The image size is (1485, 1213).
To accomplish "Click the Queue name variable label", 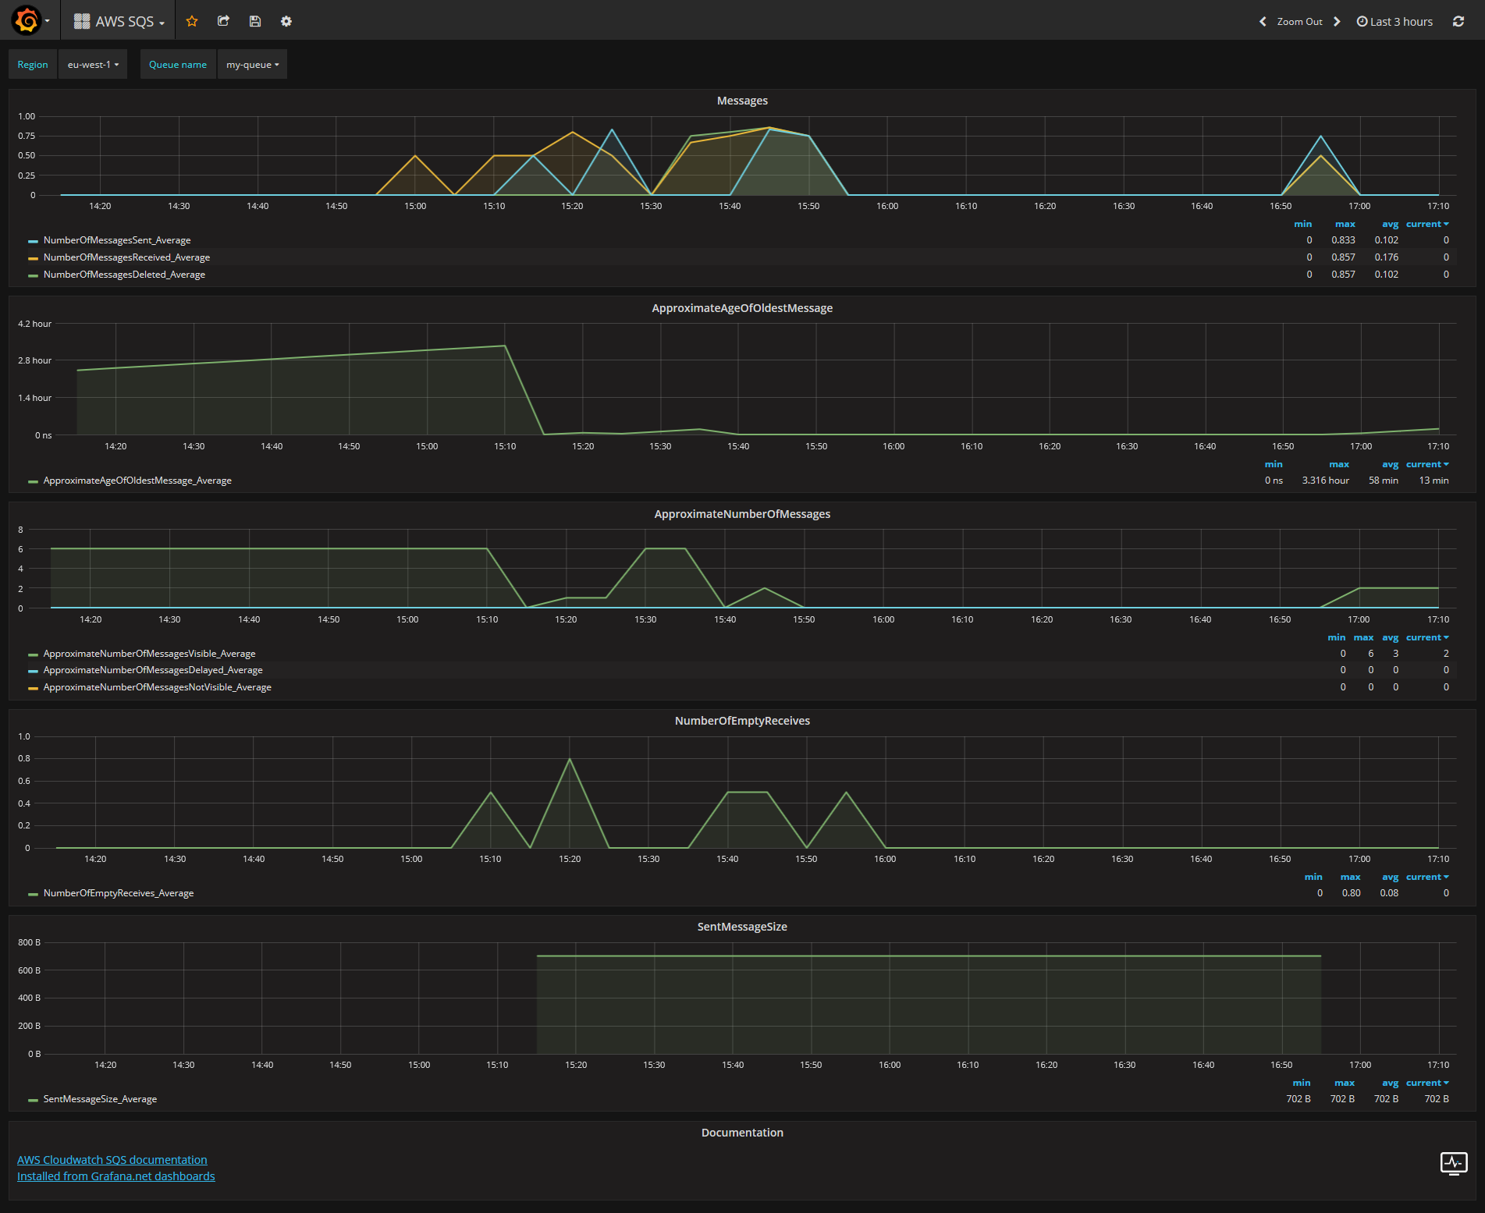I will 178,64.
